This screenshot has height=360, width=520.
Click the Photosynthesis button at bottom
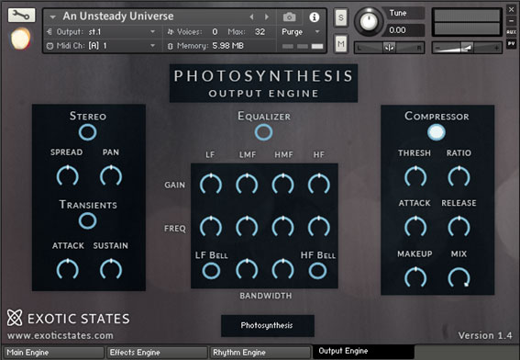[x=267, y=325]
